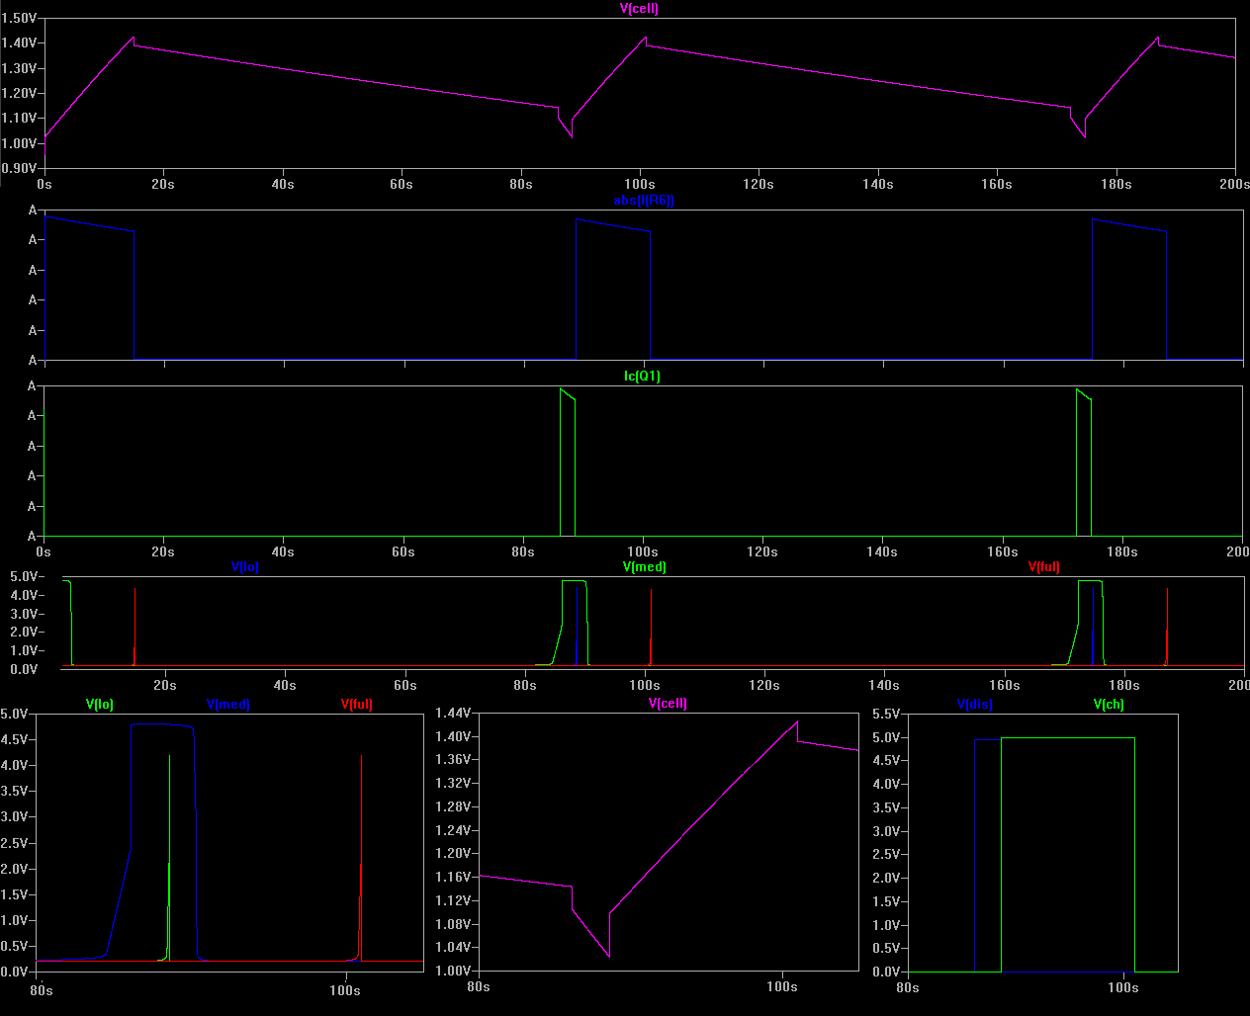Image resolution: width=1250 pixels, height=1016 pixels.
Task: Click the 0.90V axis label in the top plot
Action: click(x=19, y=168)
